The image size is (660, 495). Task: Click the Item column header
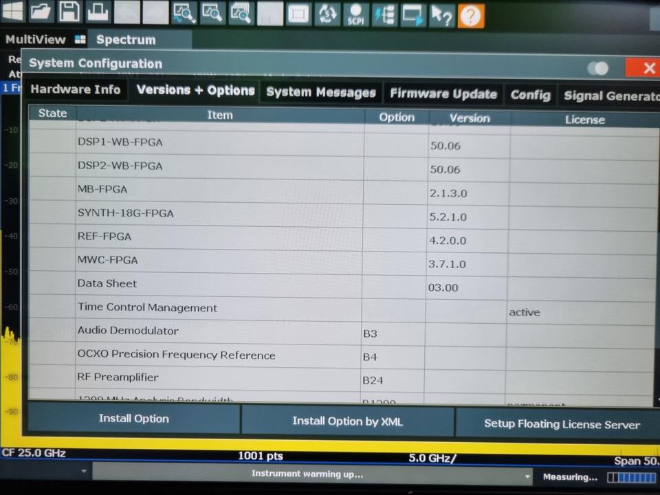point(220,115)
